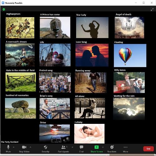Expand share options arrow beside Share Screen

(103, 147)
